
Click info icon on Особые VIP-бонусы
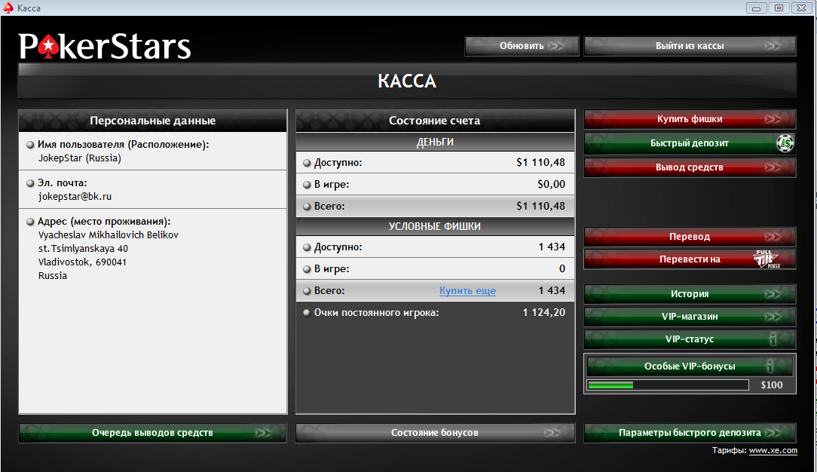(x=770, y=366)
